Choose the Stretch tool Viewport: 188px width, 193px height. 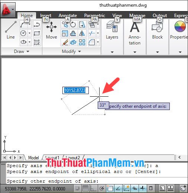click(82, 24)
